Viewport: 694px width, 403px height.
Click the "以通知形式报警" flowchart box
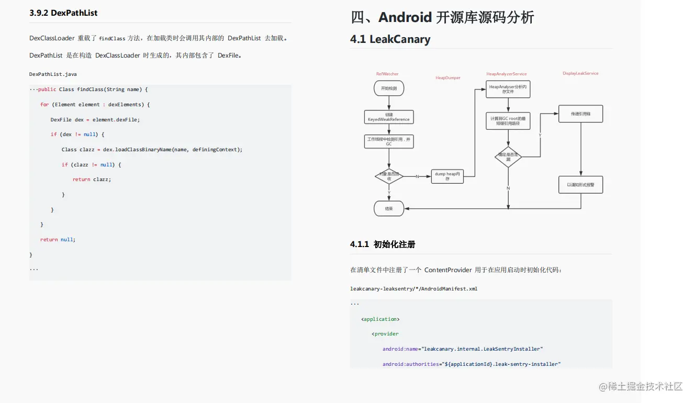tap(580, 185)
